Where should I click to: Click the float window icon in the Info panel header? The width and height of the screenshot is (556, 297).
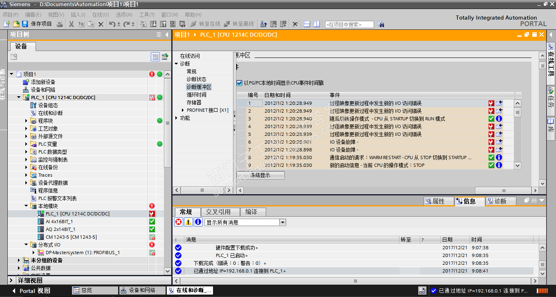tap(527, 201)
